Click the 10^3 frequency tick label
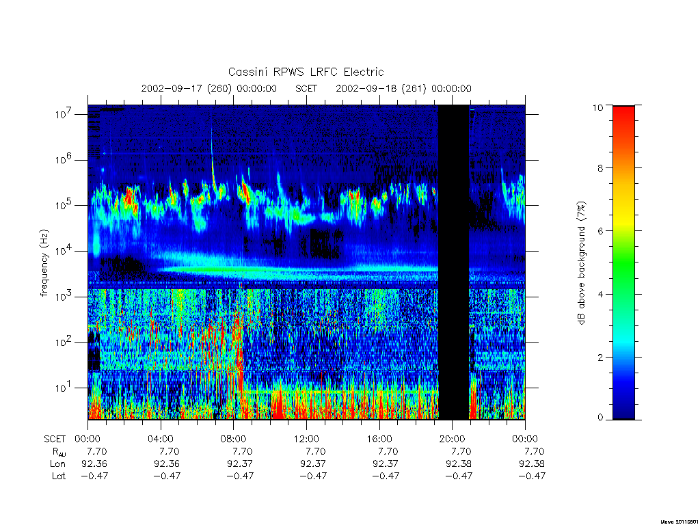700x525 pixels. point(64,297)
